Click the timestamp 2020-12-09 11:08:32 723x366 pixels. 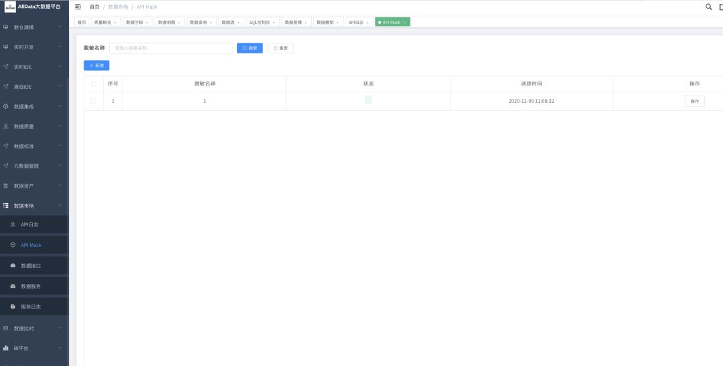(531, 101)
